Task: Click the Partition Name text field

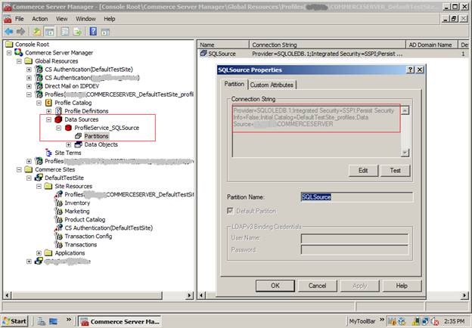Action: [356, 196]
